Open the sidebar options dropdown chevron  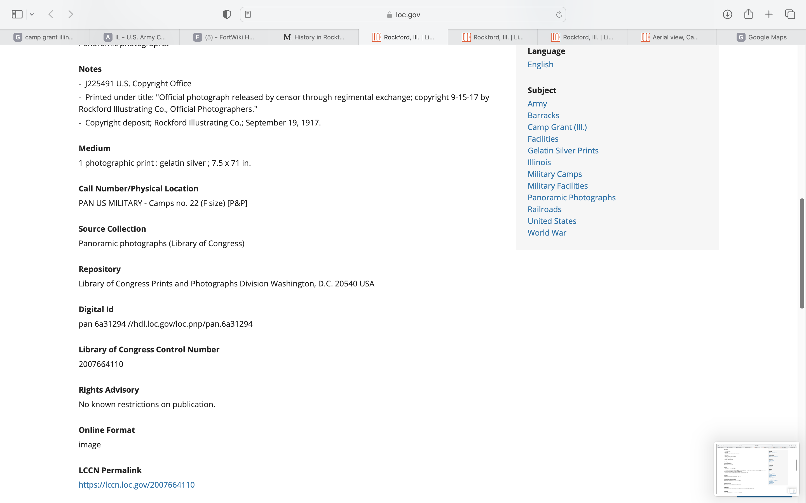point(32,14)
